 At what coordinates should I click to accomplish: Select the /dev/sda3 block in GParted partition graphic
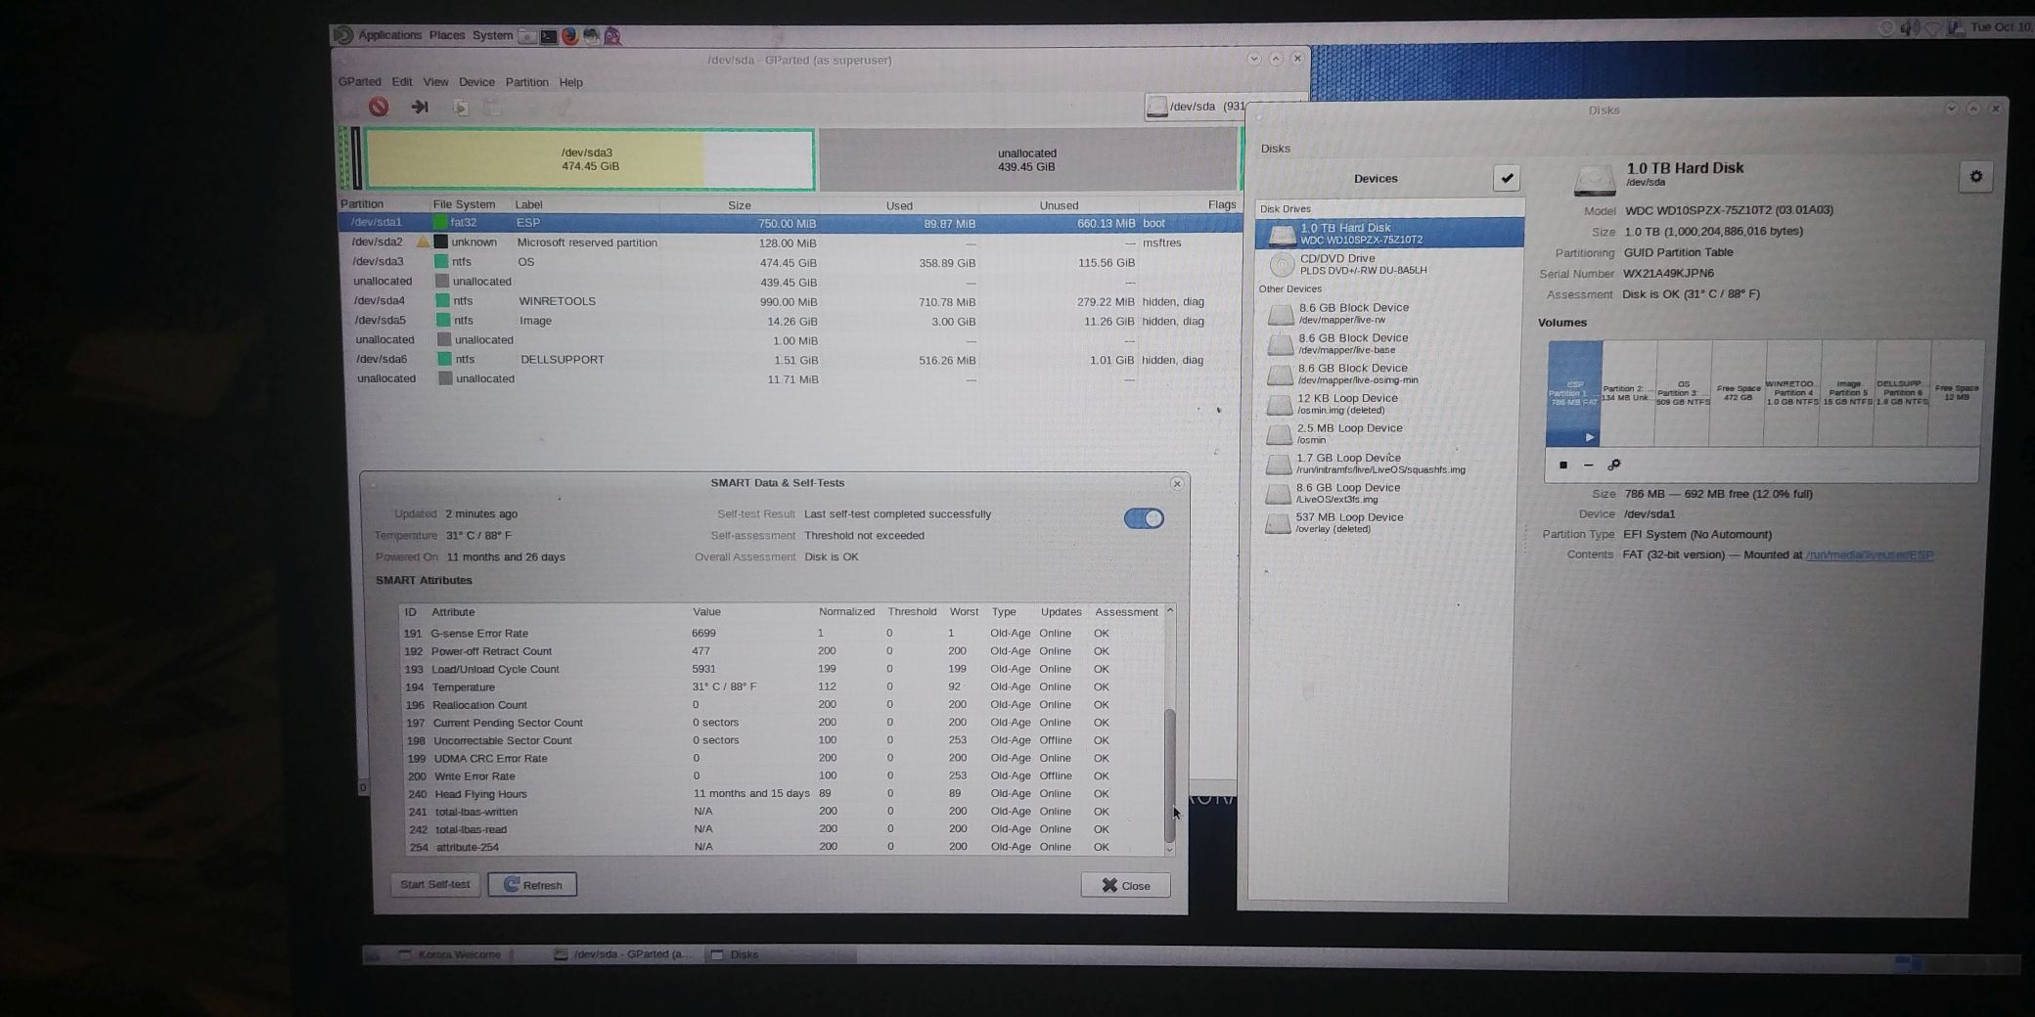point(590,159)
